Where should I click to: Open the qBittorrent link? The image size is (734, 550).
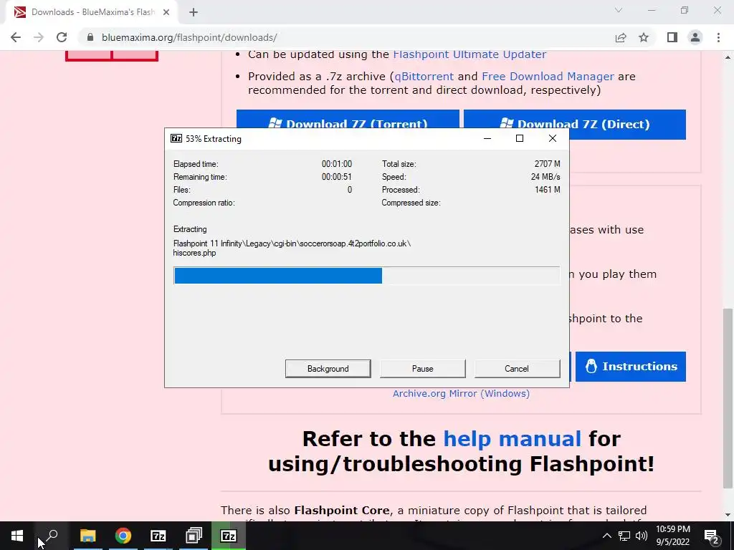[424, 76]
